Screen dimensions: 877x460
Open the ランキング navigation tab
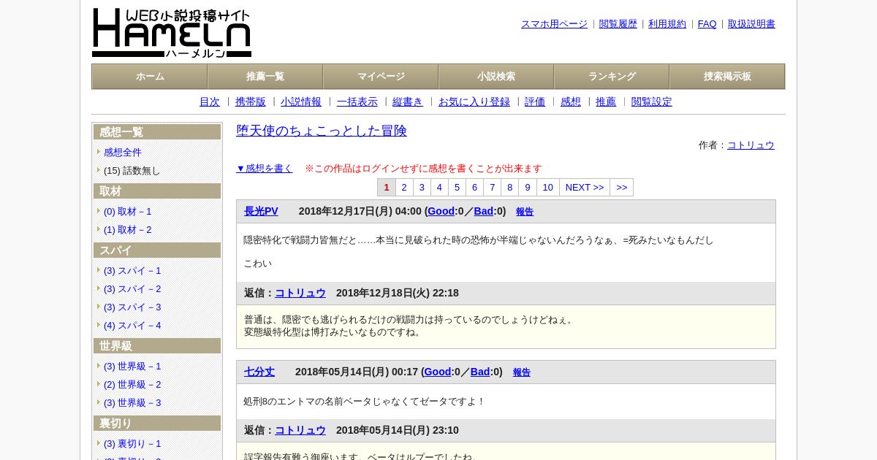point(612,77)
